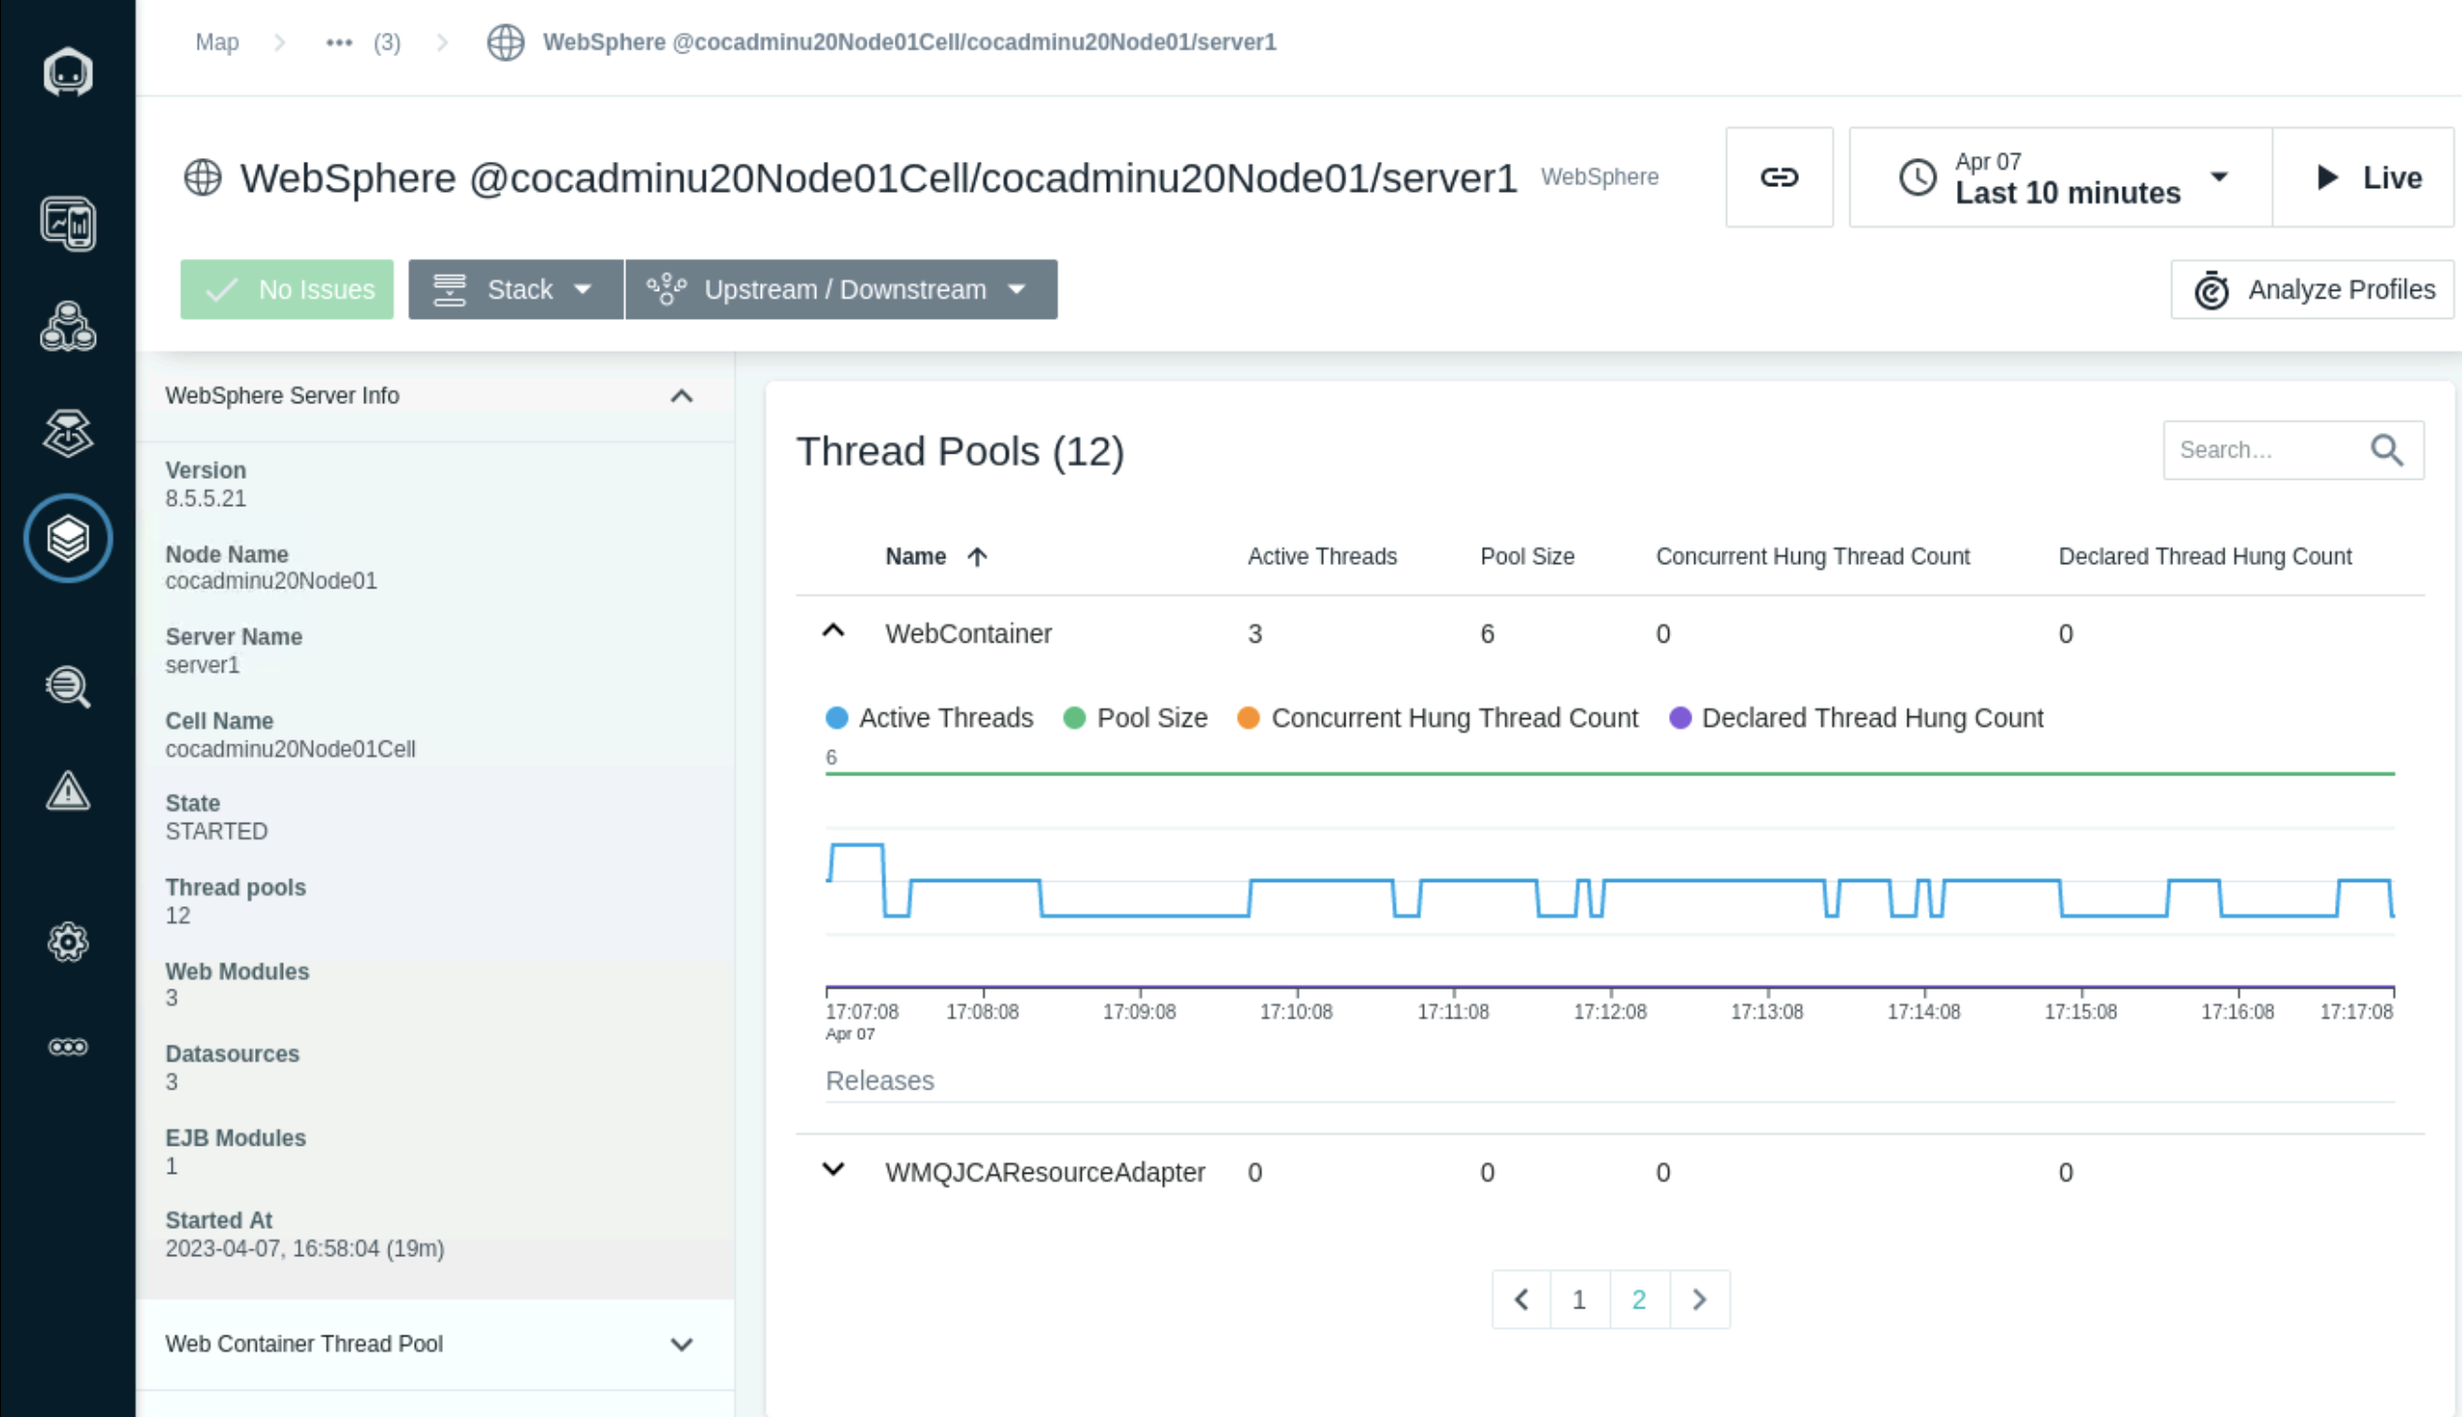Open the Upstream / Downstream dropdown
Viewport: 2462px width, 1417px height.
[x=840, y=289]
